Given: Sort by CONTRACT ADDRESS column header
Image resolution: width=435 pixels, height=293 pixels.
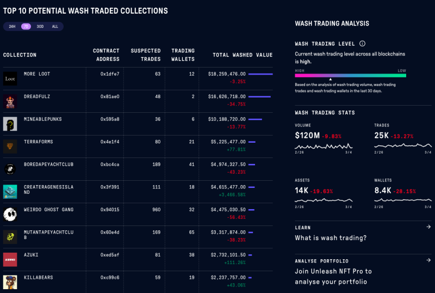Looking at the screenshot, I should tap(106, 55).
